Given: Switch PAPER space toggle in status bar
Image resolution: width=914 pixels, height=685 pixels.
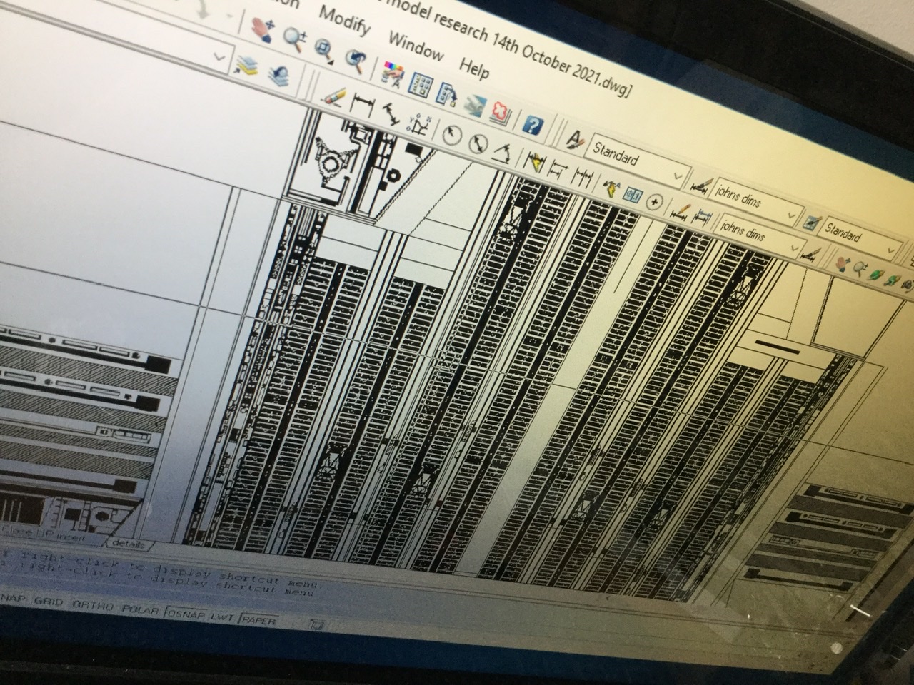Looking at the screenshot, I should pos(259,620).
